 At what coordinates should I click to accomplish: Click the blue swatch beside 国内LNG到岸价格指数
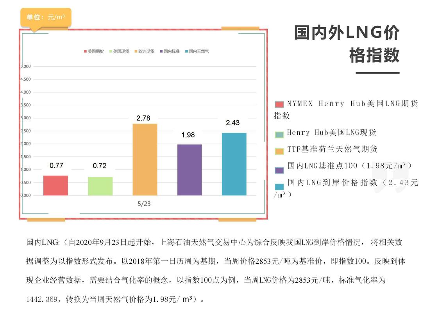[x=279, y=187]
